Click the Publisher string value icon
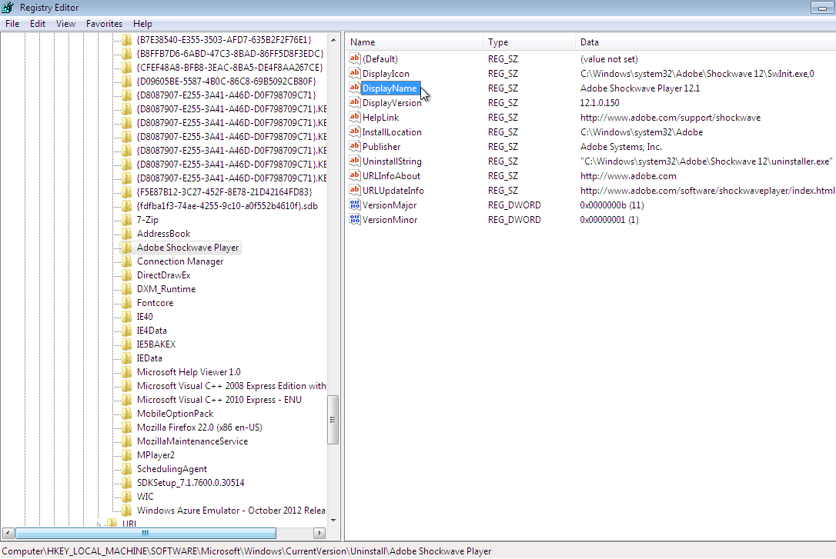Screen dimensions: 836x559 click(x=355, y=147)
